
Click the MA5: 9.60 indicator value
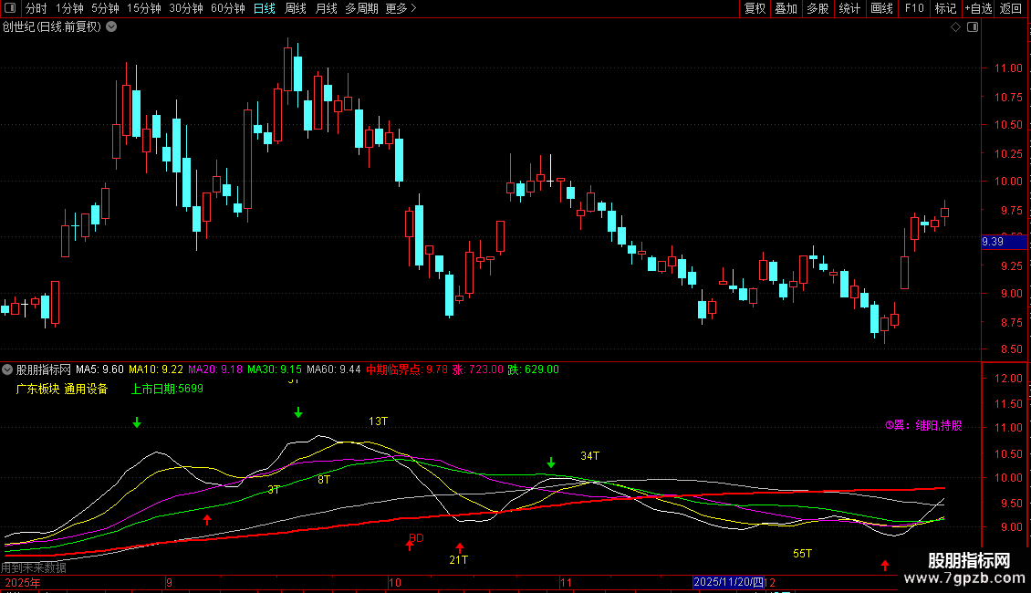99,369
